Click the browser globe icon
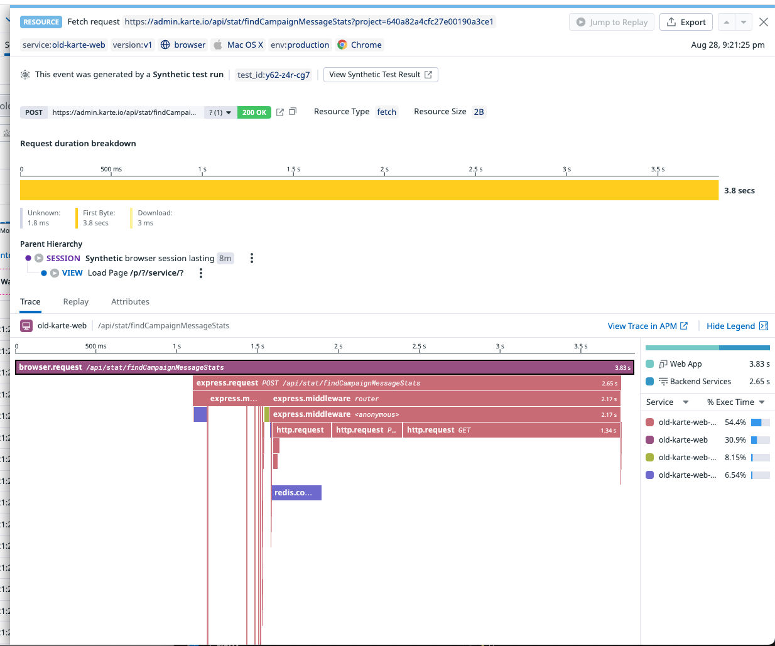 (x=165, y=45)
